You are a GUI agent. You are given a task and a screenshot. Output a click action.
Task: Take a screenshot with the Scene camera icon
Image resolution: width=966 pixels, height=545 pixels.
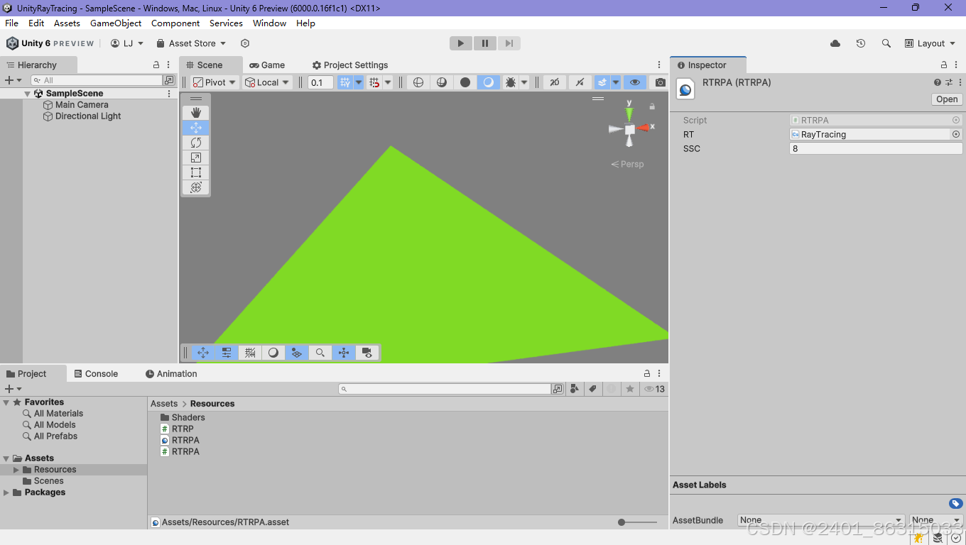(658, 82)
